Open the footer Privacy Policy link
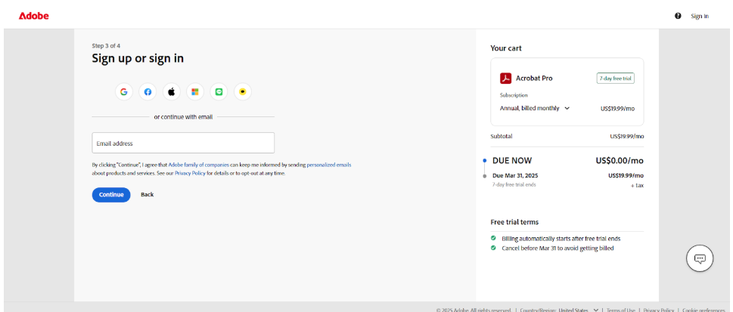The width and height of the screenshot is (733, 312). pyautogui.click(x=659, y=310)
